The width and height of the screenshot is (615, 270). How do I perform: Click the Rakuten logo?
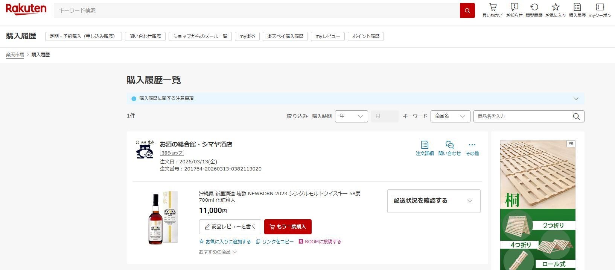pos(26,9)
